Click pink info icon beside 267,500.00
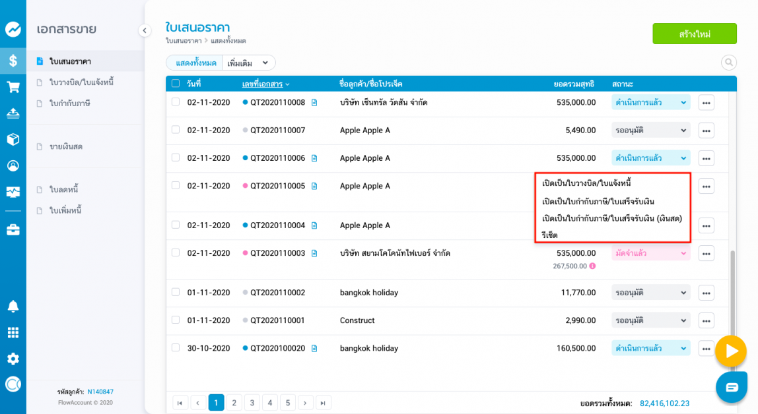 [x=592, y=266]
